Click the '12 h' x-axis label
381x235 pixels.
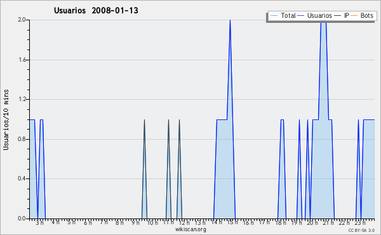click(x=184, y=223)
